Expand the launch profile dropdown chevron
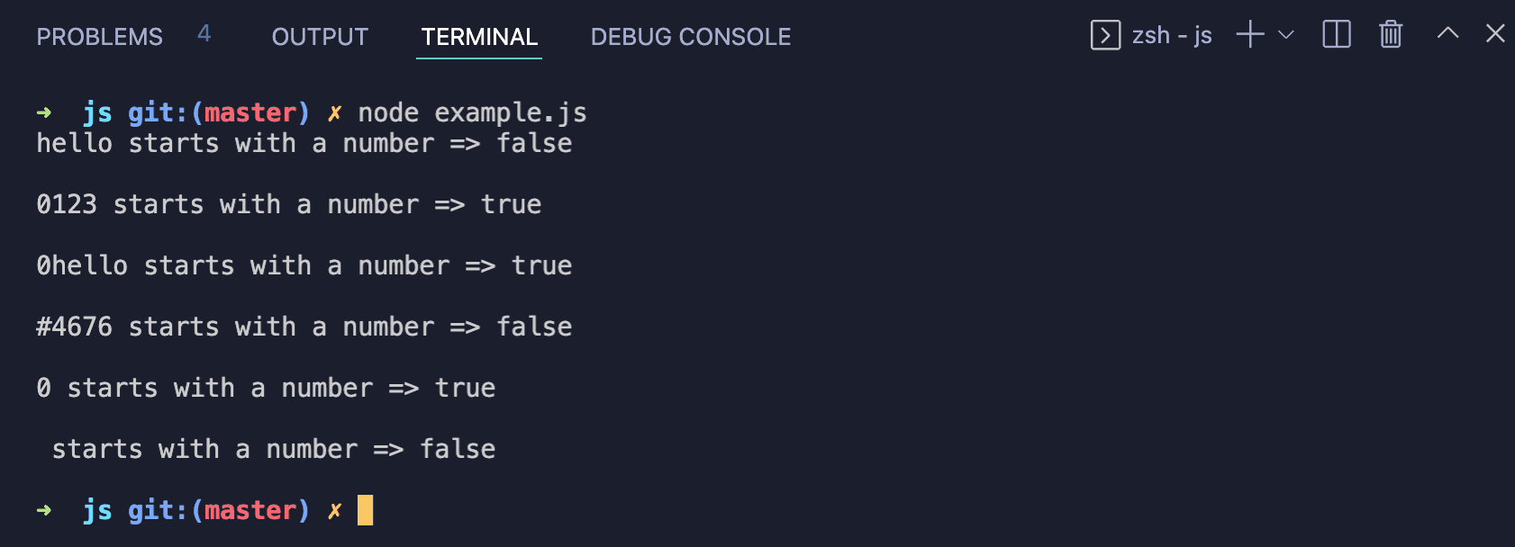Image resolution: width=1515 pixels, height=547 pixels. click(1286, 35)
